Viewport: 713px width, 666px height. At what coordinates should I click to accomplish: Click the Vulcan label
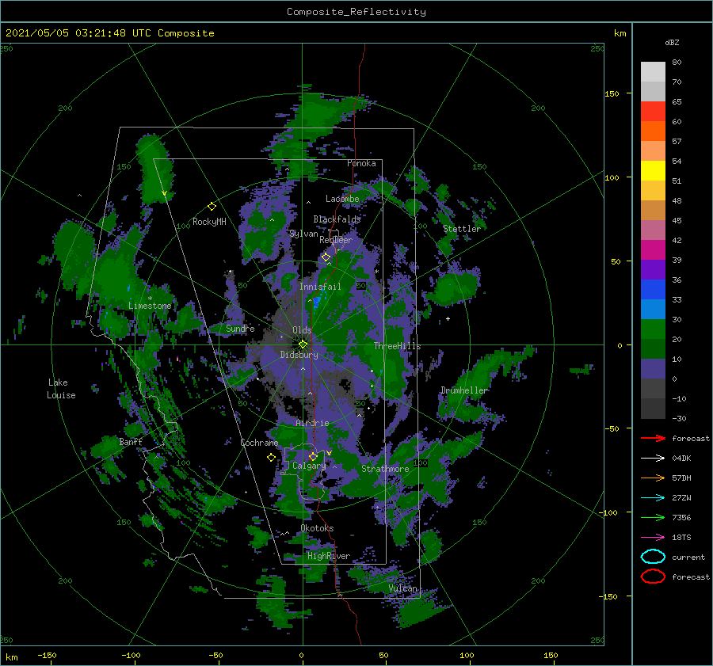coord(403,588)
